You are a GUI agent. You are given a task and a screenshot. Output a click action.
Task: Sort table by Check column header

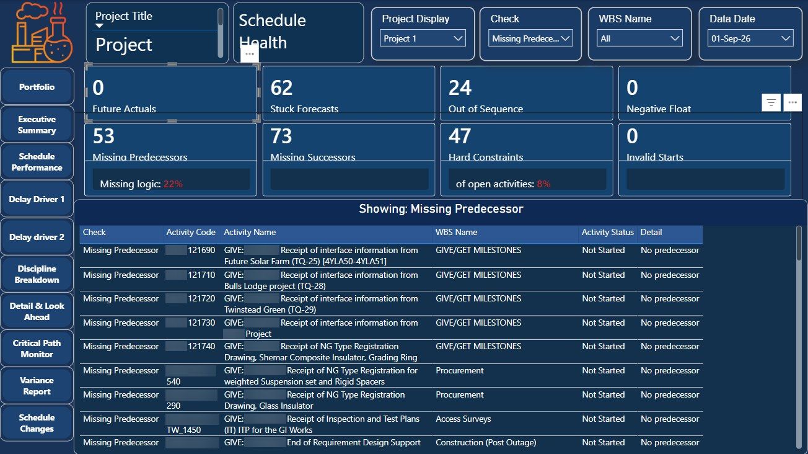[x=121, y=233]
